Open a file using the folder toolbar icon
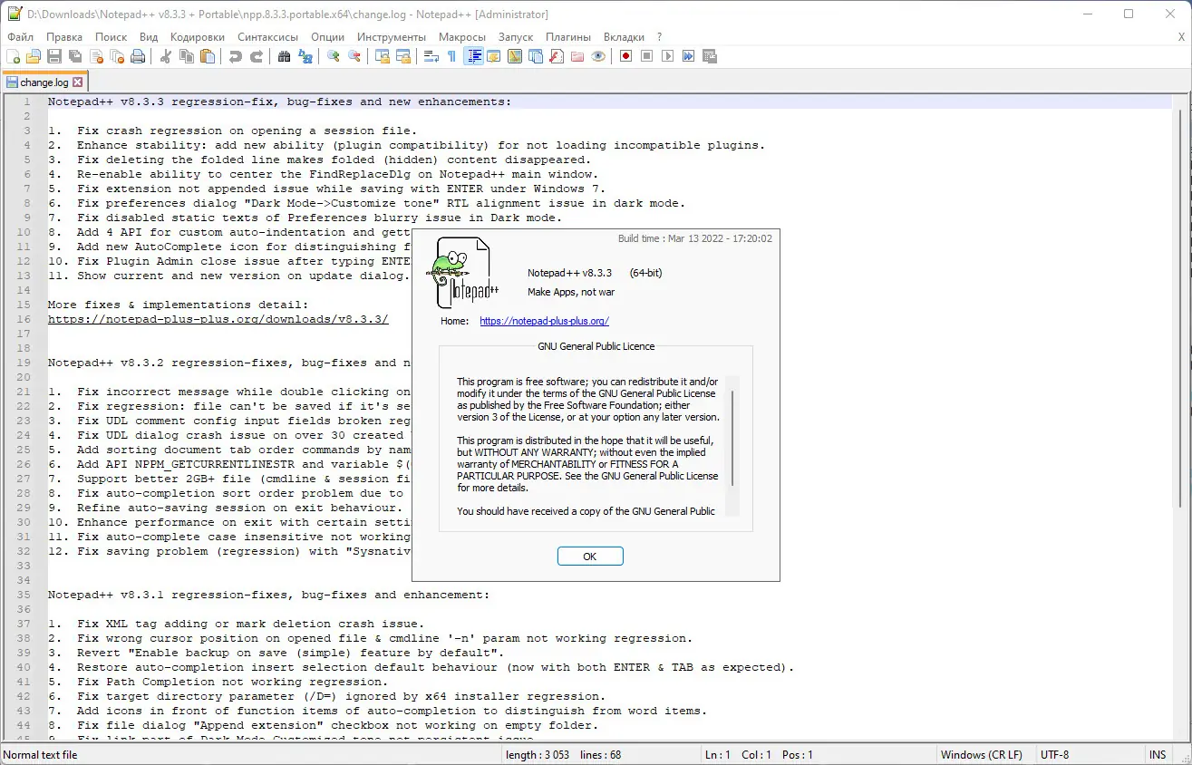1192x765 pixels. click(34, 56)
